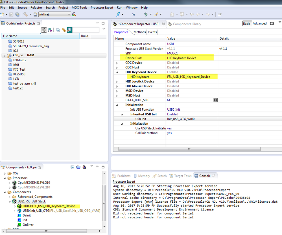Click the Save icon in the toolbar
The height and width of the screenshot is (235, 282).
[x=12, y=14]
